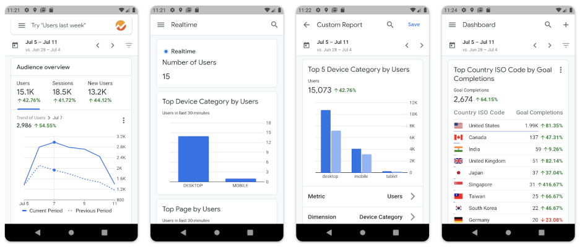Viewport: 582px width, 247px height.
Task: Open filter icon on Audience overview screen
Action: coord(129,46)
